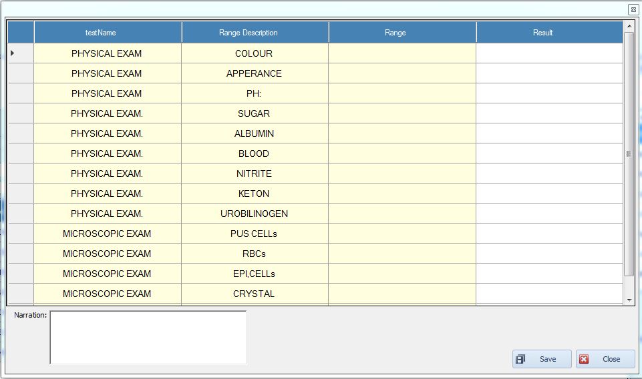Click the floppy disk icon on Save
Image resolution: width=642 pixels, height=379 pixels.
point(520,359)
